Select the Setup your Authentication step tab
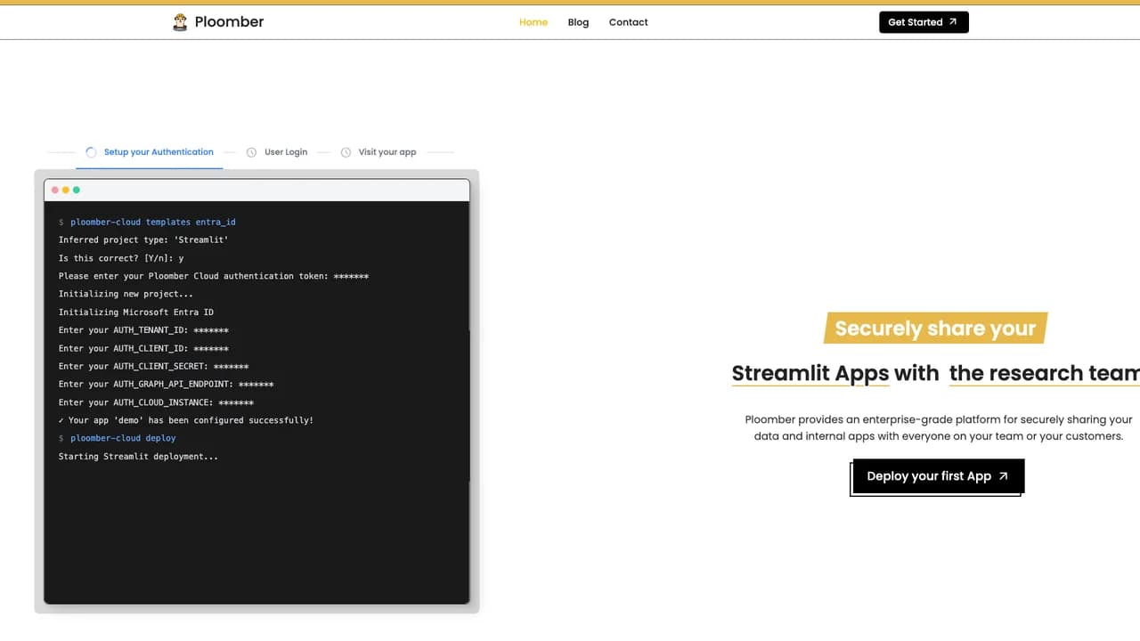The width and height of the screenshot is (1140, 641). click(150, 152)
